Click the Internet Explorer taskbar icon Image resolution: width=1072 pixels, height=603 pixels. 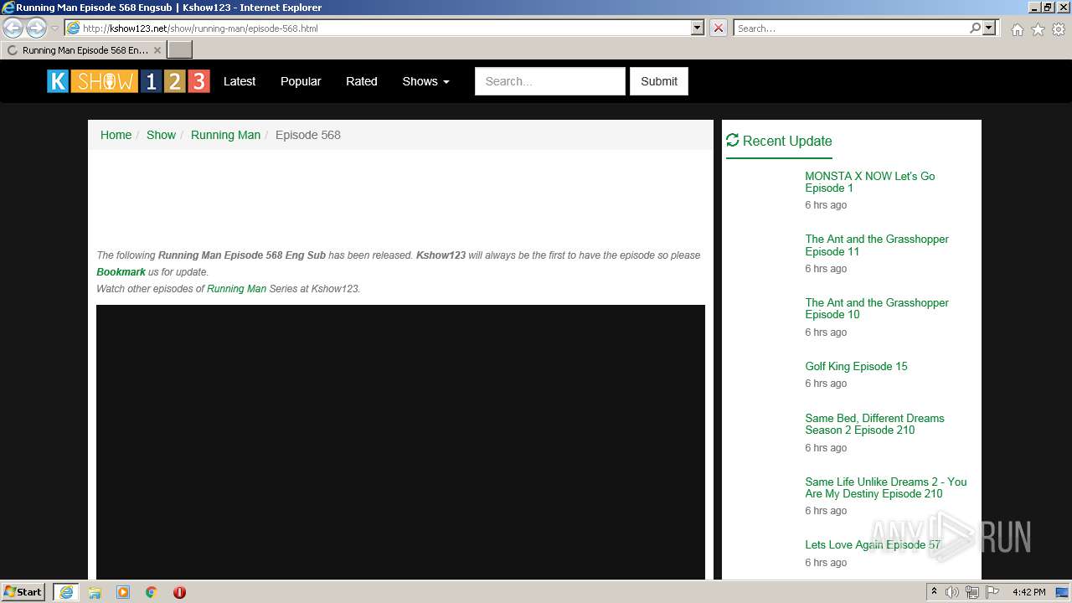coord(66,592)
